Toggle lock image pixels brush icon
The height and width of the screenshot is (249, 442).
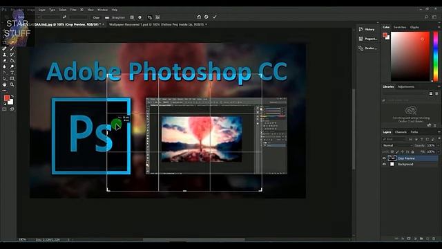[x=397, y=152]
